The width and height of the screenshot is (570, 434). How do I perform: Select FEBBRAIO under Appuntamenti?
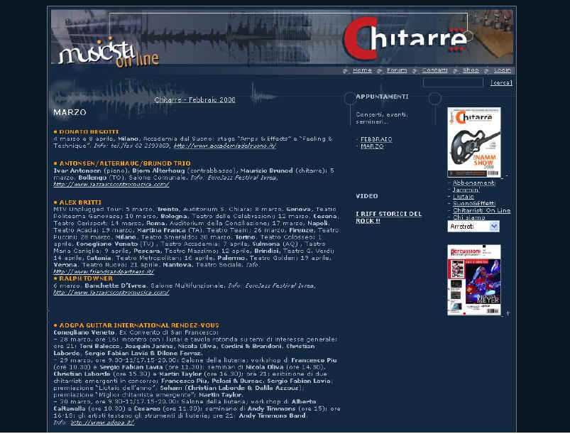tap(376, 139)
